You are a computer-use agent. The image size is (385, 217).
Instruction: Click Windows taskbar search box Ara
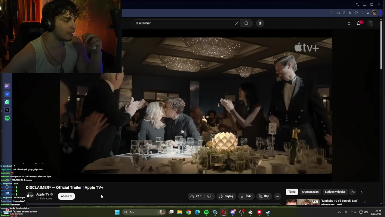point(144,212)
